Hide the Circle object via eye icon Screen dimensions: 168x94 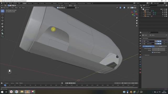pos(165,11)
